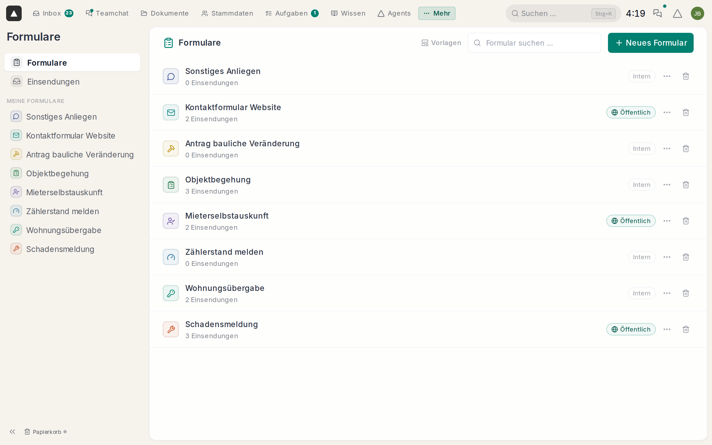Toggle Öffentlich badge on Schadensmeldung
712x445 pixels.
pyautogui.click(x=631, y=329)
